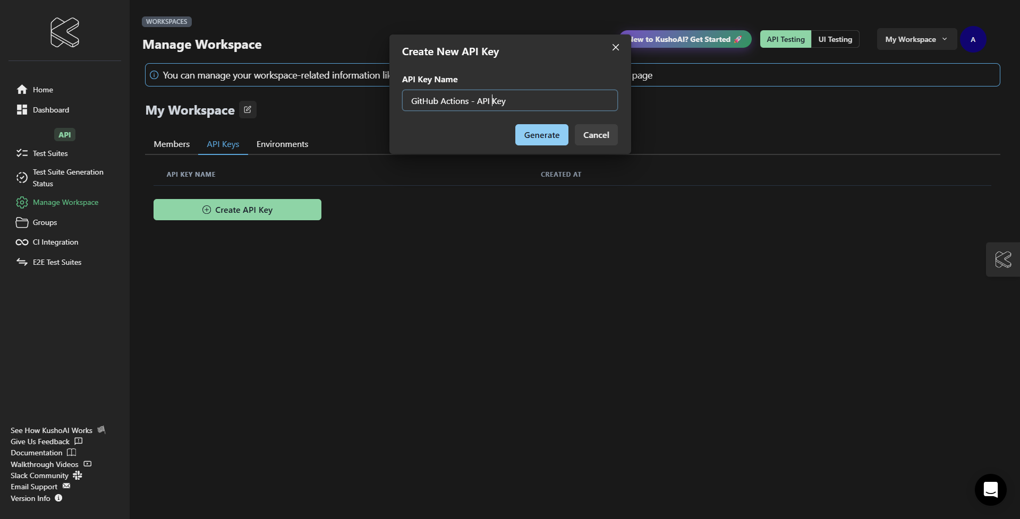Select the API Keys tab

(x=223, y=144)
